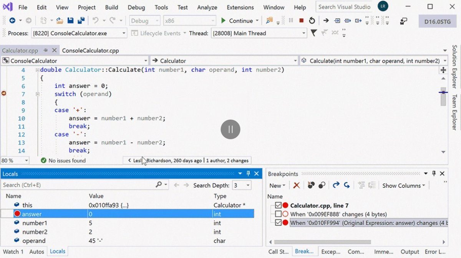Click the Search Visual Studio box
The width and height of the screenshot is (461, 258).
tap(344, 7)
